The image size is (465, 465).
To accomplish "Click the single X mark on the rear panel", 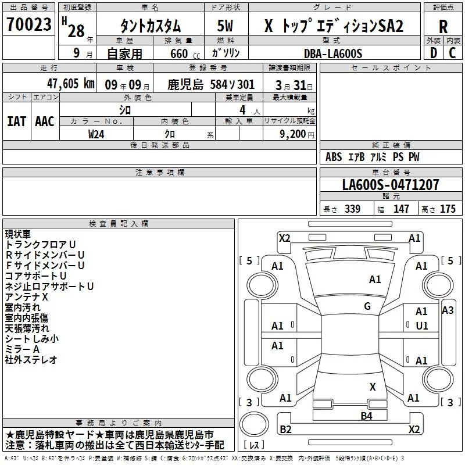I will coord(373,387).
